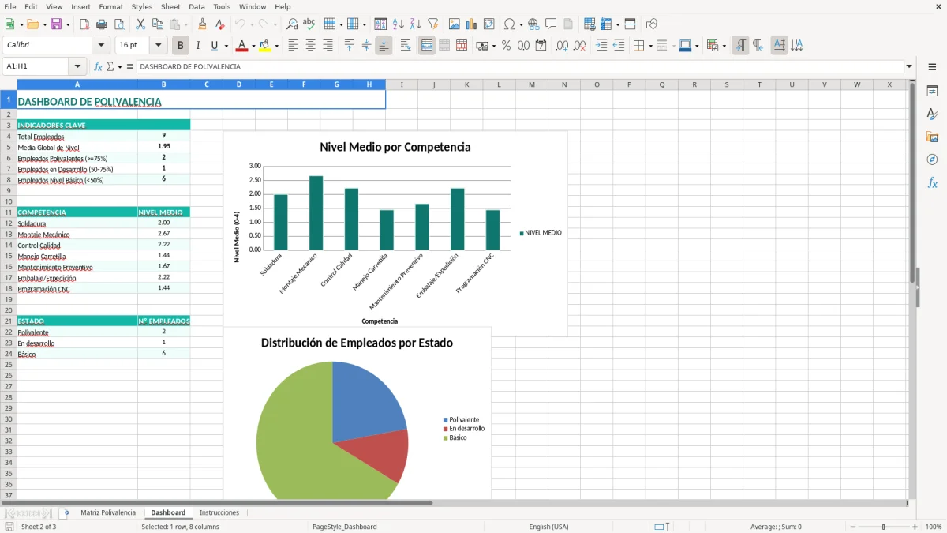Click the Define Print Area icon
This screenshot has height=533, width=947.
pos(590,24)
